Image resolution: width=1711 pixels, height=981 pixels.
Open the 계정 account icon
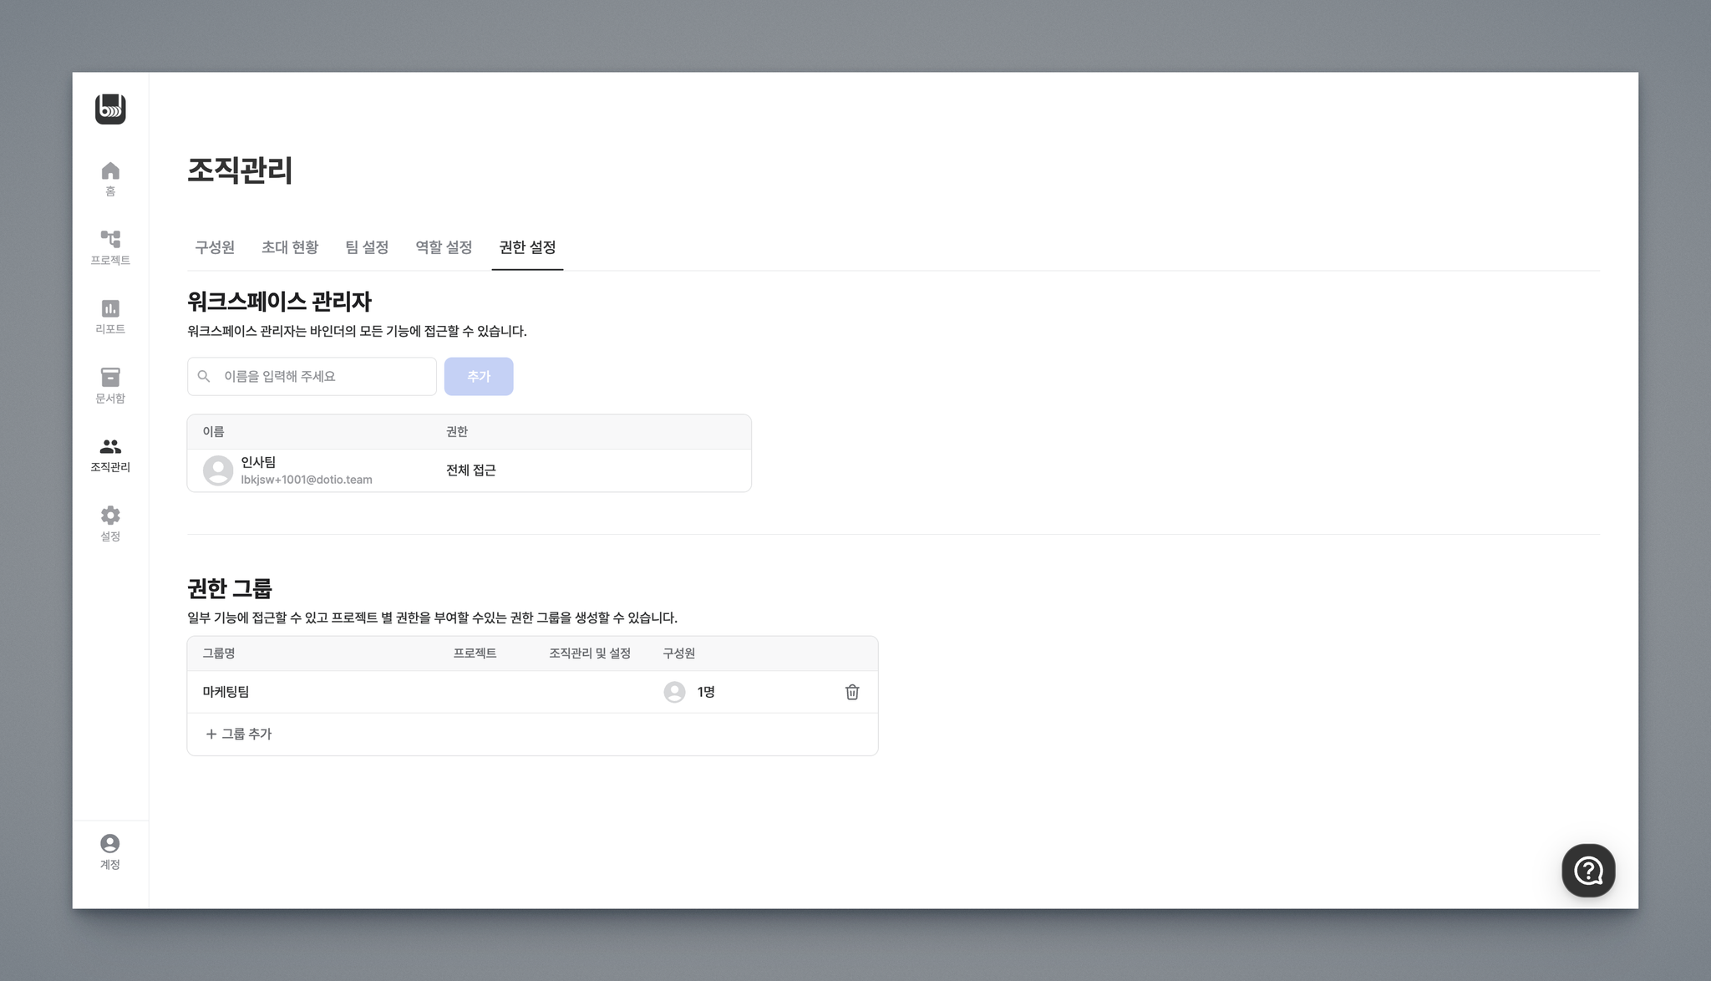click(110, 851)
